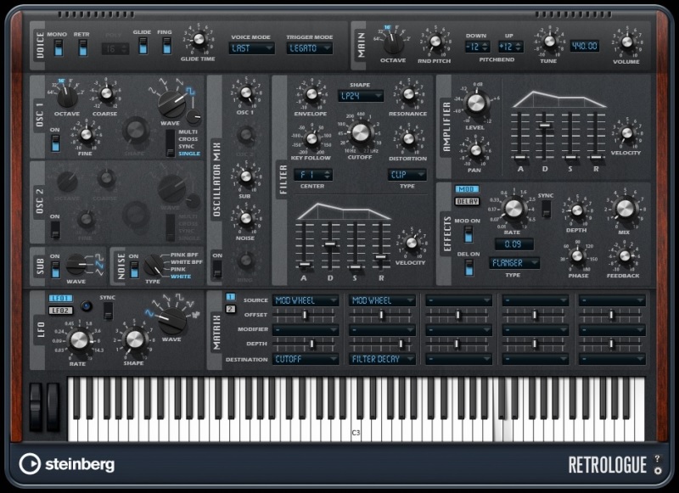This screenshot has width=679, height=493.
Task: Toggle the MOD ON effects switch
Action: [x=468, y=234]
